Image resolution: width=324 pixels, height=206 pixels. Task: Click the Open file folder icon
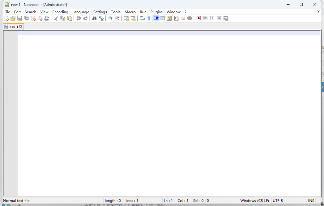[13, 18]
